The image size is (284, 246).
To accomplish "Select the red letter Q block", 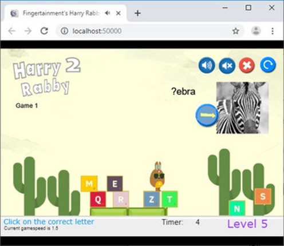I will [x=98, y=199].
